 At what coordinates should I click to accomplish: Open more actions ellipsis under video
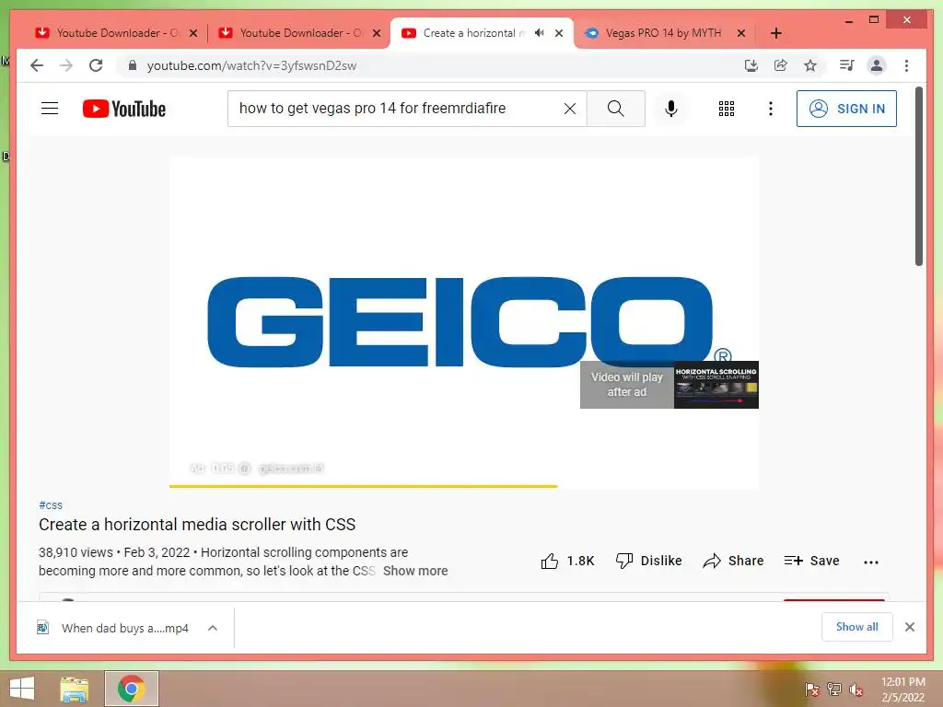(x=871, y=562)
